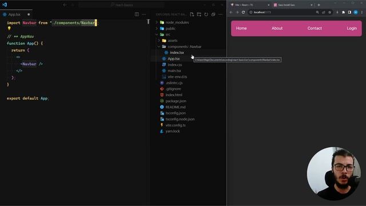366x206 pixels.
Task: Open vite-env.d.ts in the Explorer
Action: 177,77
